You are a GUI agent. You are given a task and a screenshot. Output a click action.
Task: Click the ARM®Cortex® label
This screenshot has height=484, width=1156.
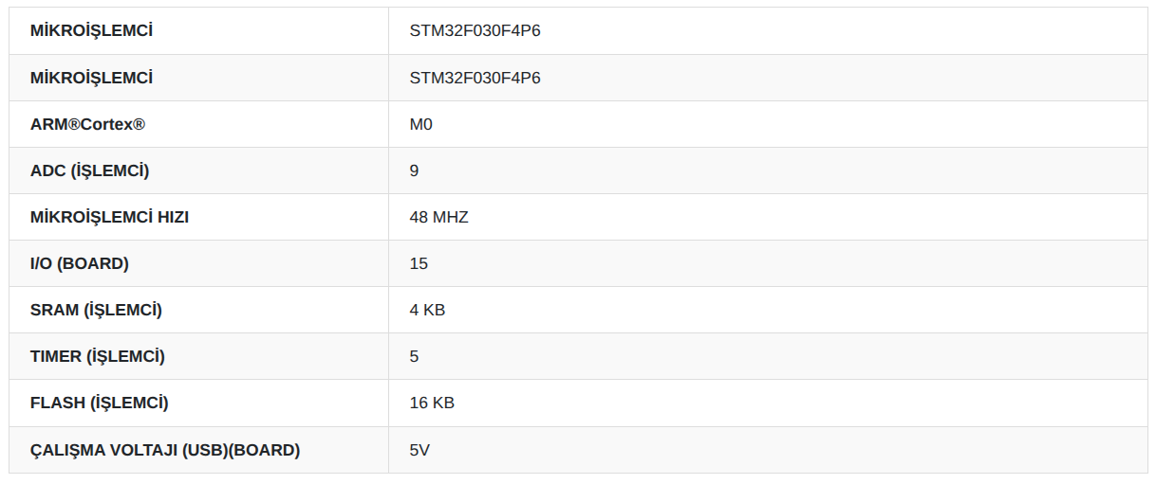(x=87, y=124)
